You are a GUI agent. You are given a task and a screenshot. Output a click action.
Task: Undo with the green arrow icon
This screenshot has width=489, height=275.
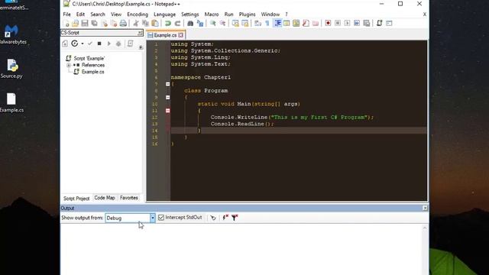coord(168,24)
